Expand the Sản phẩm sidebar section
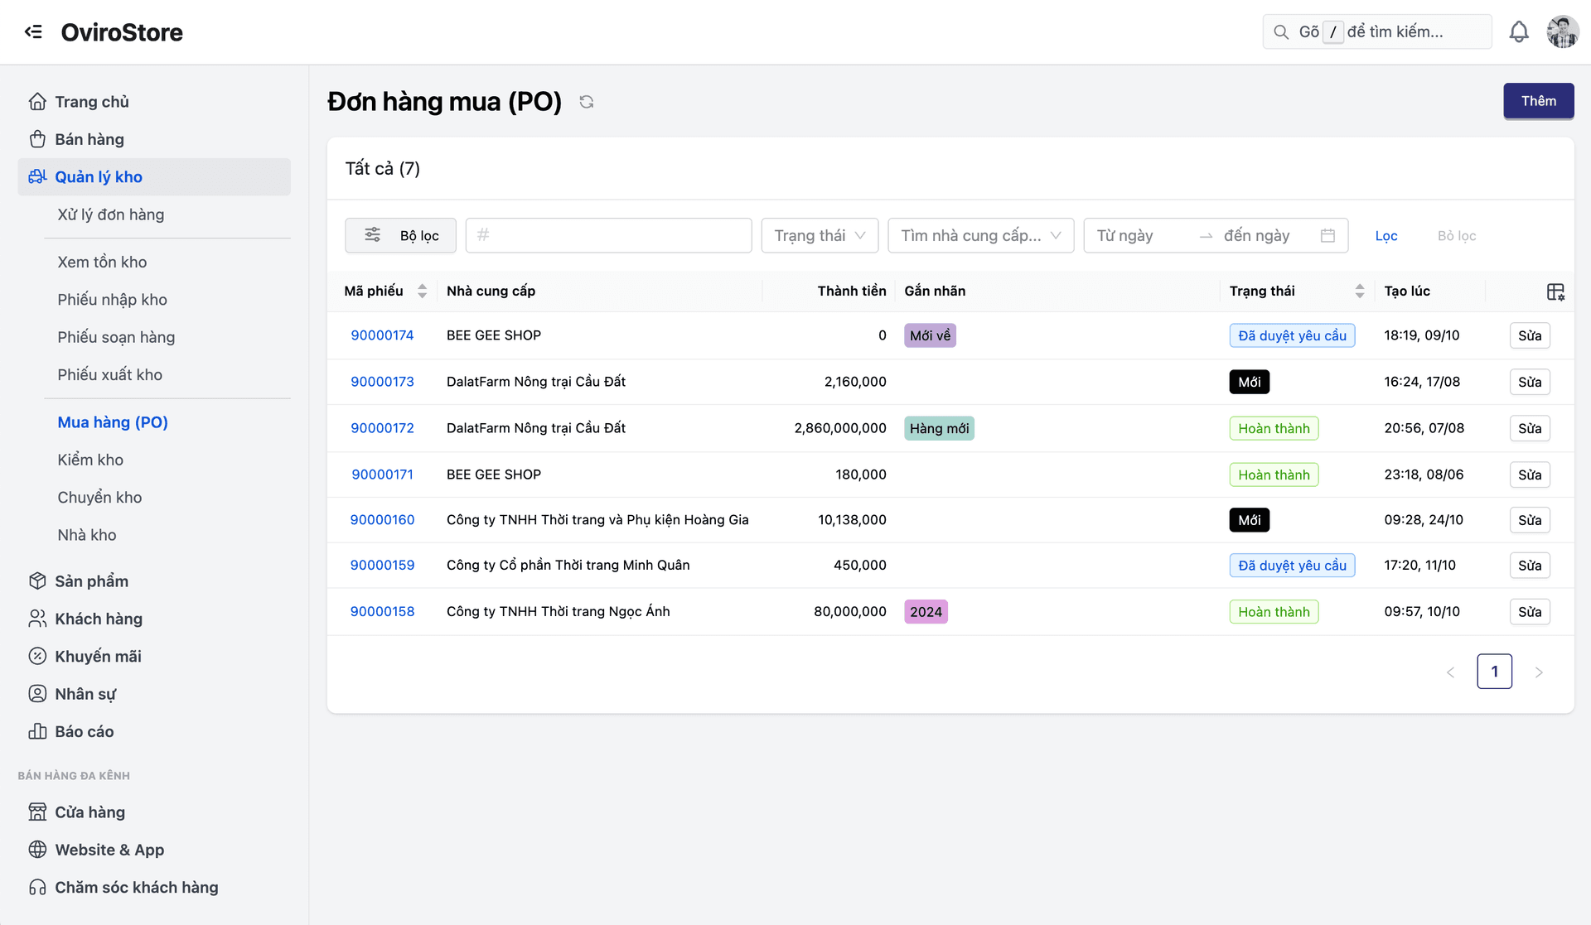Image resolution: width=1591 pixels, height=925 pixels. [91, 581]
